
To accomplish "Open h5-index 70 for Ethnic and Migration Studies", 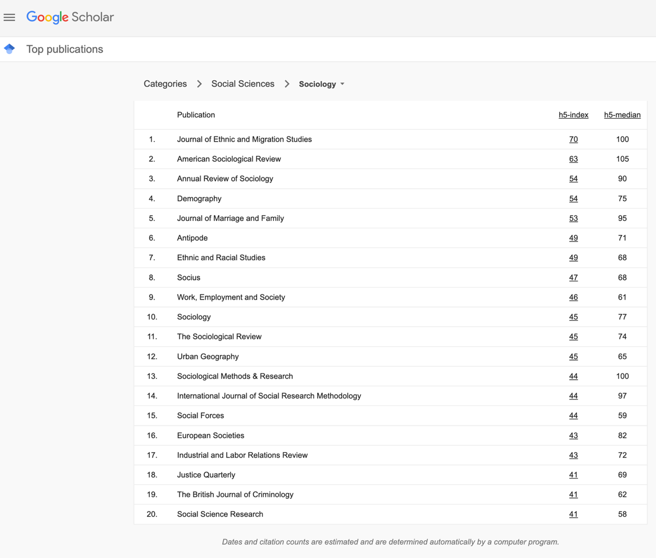I will pos(573,139).
